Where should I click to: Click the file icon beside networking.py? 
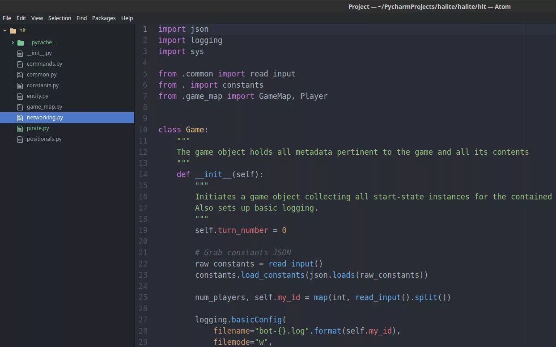pyautogui.click(x=20, y=118)
